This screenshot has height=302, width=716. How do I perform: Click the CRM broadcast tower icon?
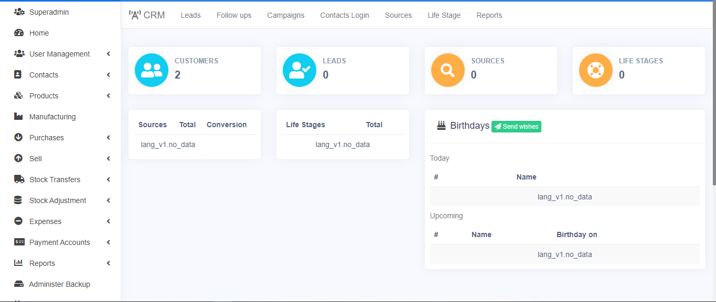point(135,15)
